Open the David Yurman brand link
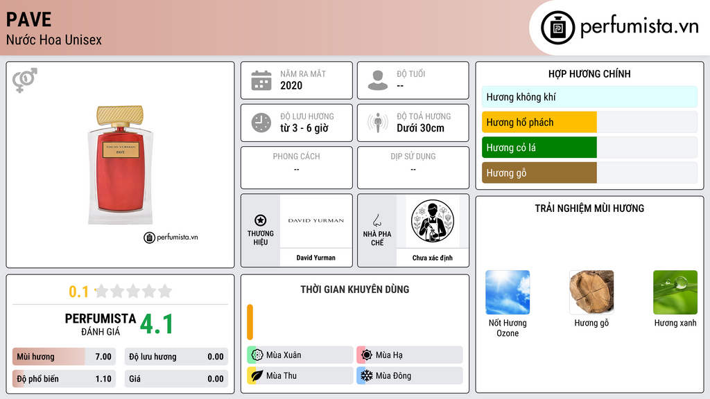Image resolution: width=710 pixels, height=399 pixels. coord(315,258)
